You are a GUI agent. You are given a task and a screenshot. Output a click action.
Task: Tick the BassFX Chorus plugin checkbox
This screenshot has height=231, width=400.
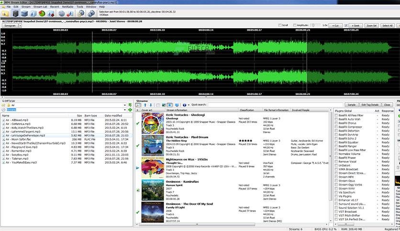(x=336, y=123)
